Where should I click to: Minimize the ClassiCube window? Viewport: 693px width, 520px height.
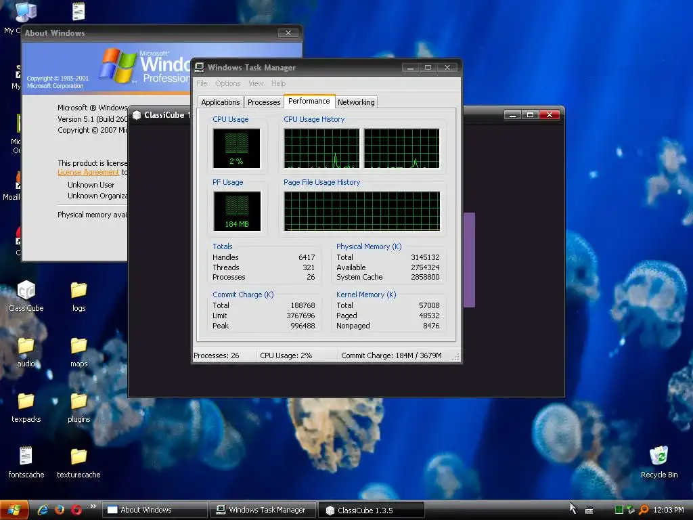512,115
